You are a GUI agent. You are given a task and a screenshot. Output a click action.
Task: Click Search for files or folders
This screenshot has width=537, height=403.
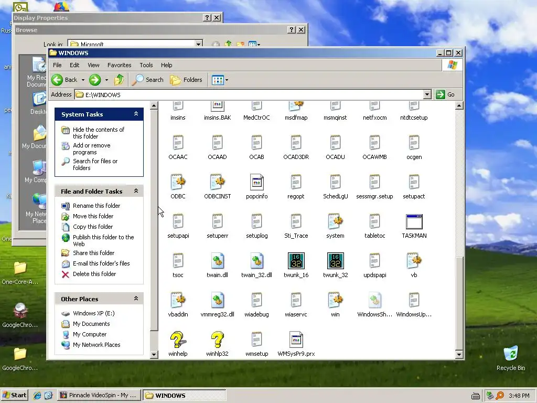[x=95, y=164]
